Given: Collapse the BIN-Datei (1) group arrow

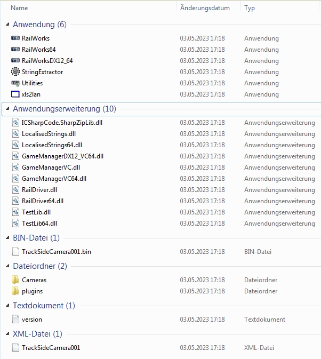Looking at the screenshot, I should (x=7, y=238).
